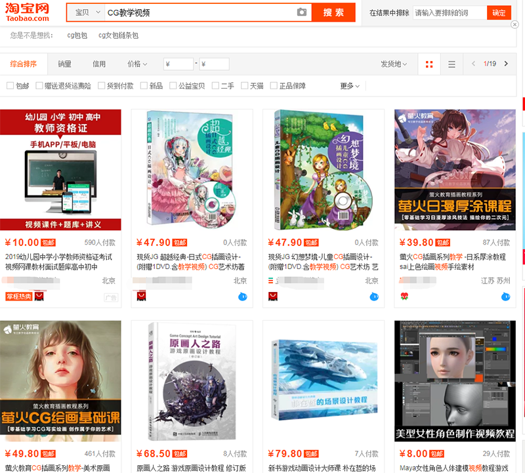The width and height of the screenshot is (525, 473).
Task: Click the exclude-words input field
Action: 450,12
